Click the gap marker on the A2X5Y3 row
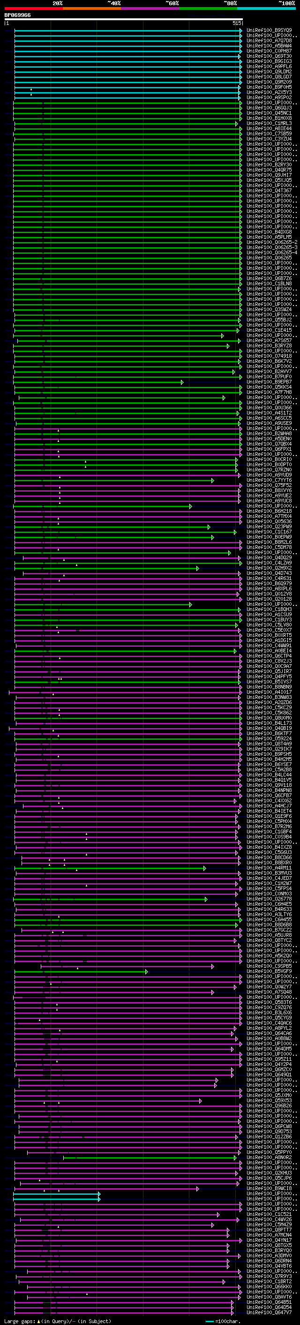The width and height of the screenshot is (300, 1325). (31, 94)
